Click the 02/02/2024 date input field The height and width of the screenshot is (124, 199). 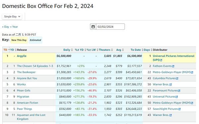click(x=110, y=27)
